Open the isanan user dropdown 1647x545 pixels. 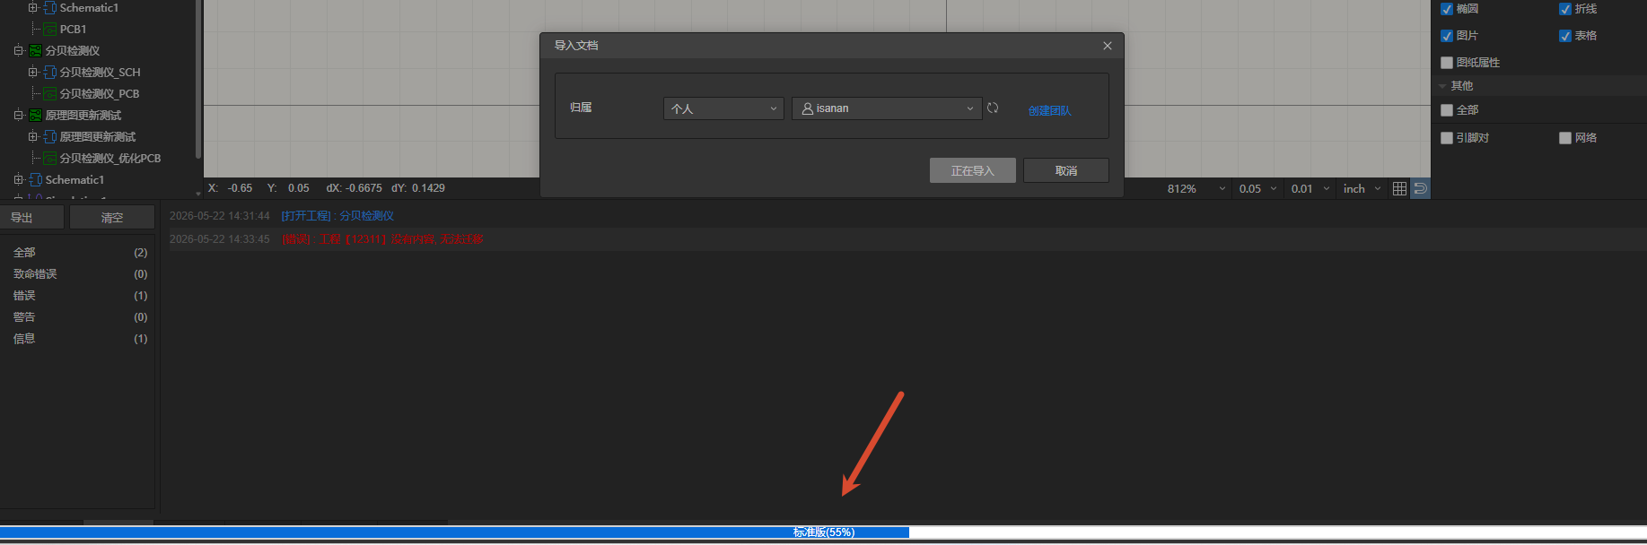point(886,108)
